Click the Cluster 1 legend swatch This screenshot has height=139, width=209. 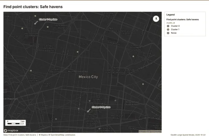pyautogui.click(x=168, y=30)
